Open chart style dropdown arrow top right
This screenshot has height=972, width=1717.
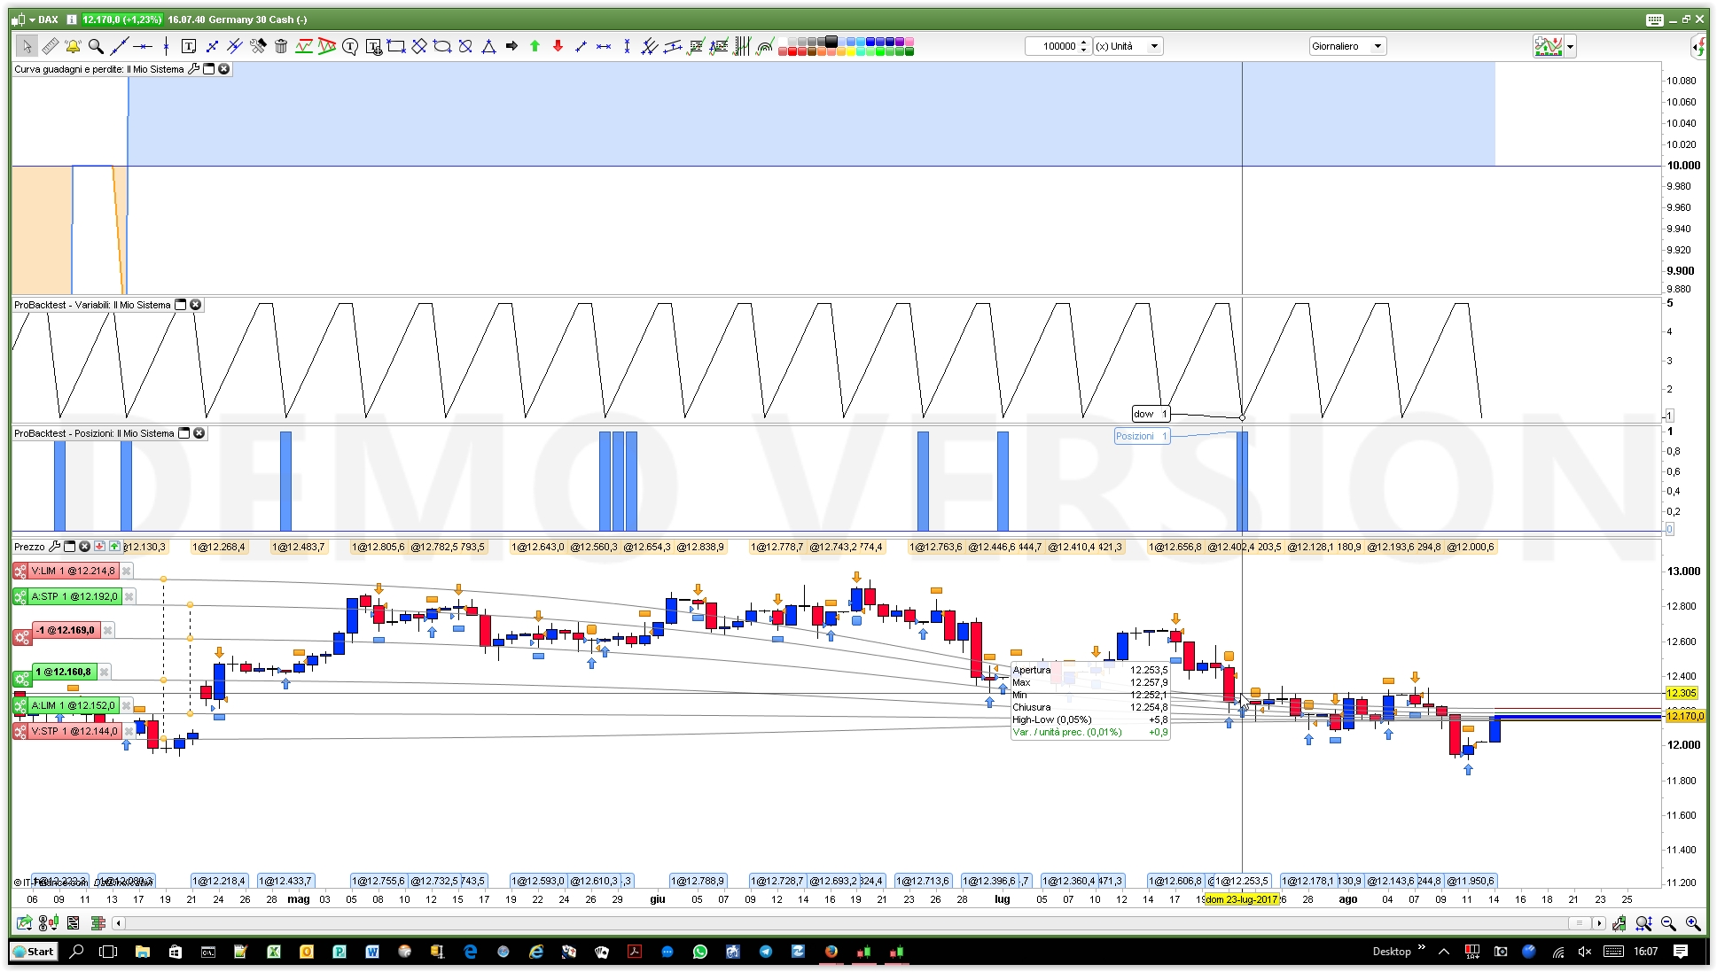(x=1571, y=46)
